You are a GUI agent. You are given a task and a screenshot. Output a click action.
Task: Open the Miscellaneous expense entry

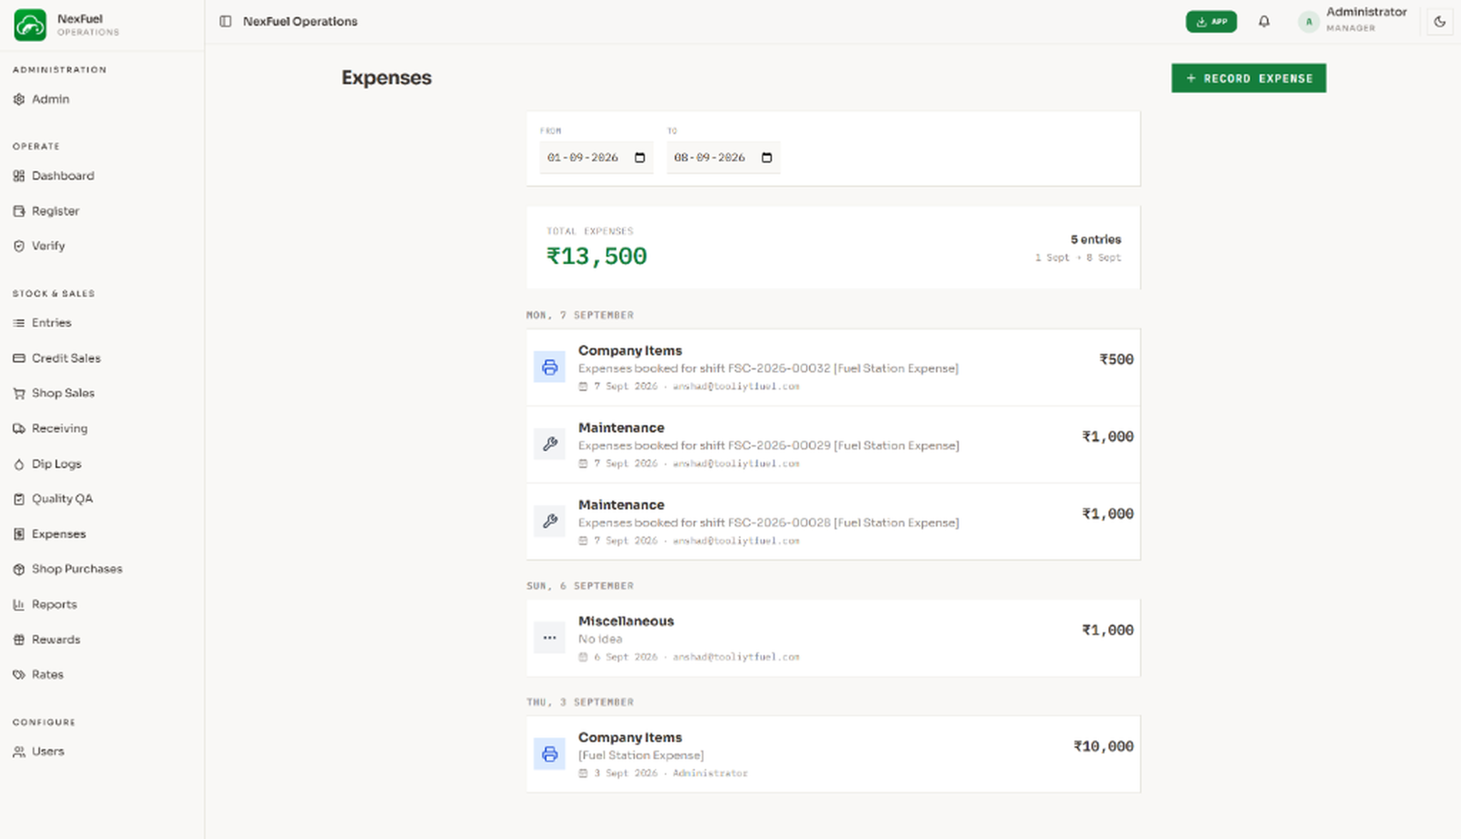(833, 638)
